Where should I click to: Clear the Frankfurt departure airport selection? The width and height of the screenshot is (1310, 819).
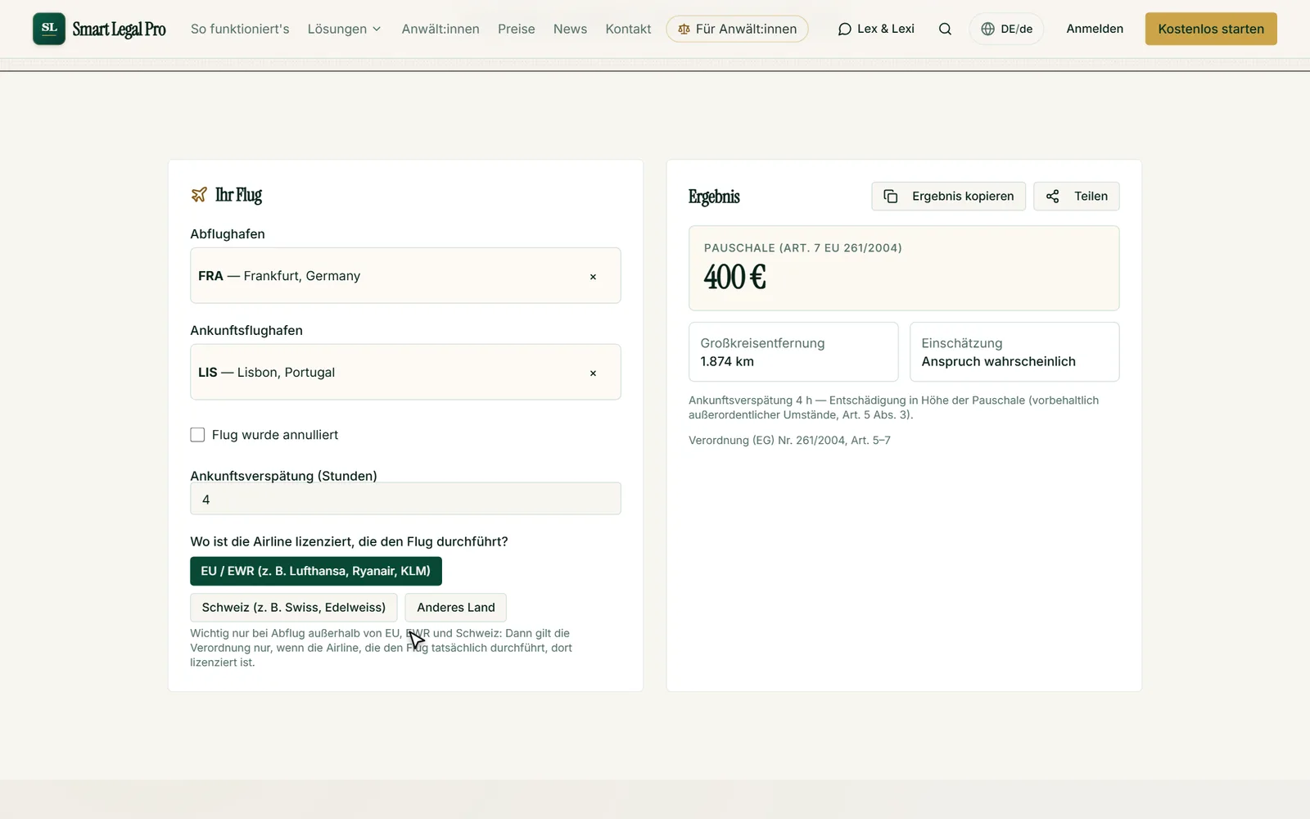pyautogui.click(x=593, y=277)
